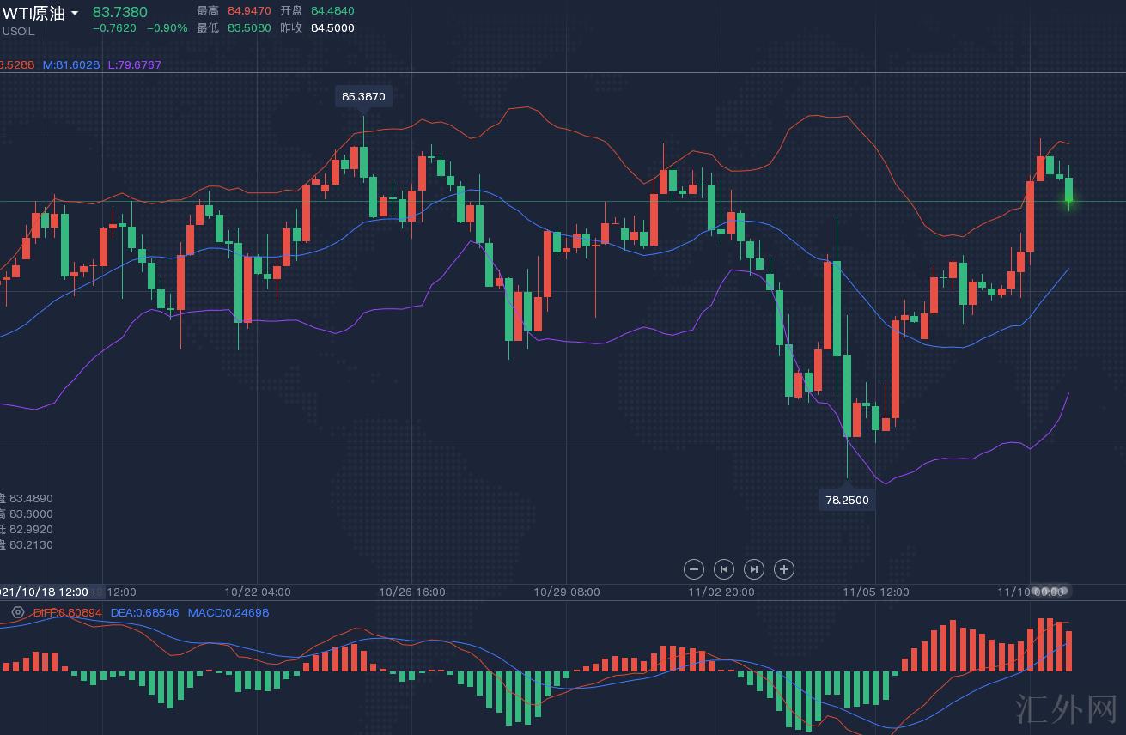This screenshot has height=735, width=1126.
Task: Open MACD indicator settings hexagon icon
Action: point(17,612)
